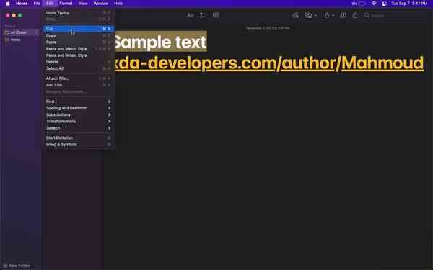Click the green full-screen window button
This screenshot has height=270, width=433.
[x=20, y=15]
